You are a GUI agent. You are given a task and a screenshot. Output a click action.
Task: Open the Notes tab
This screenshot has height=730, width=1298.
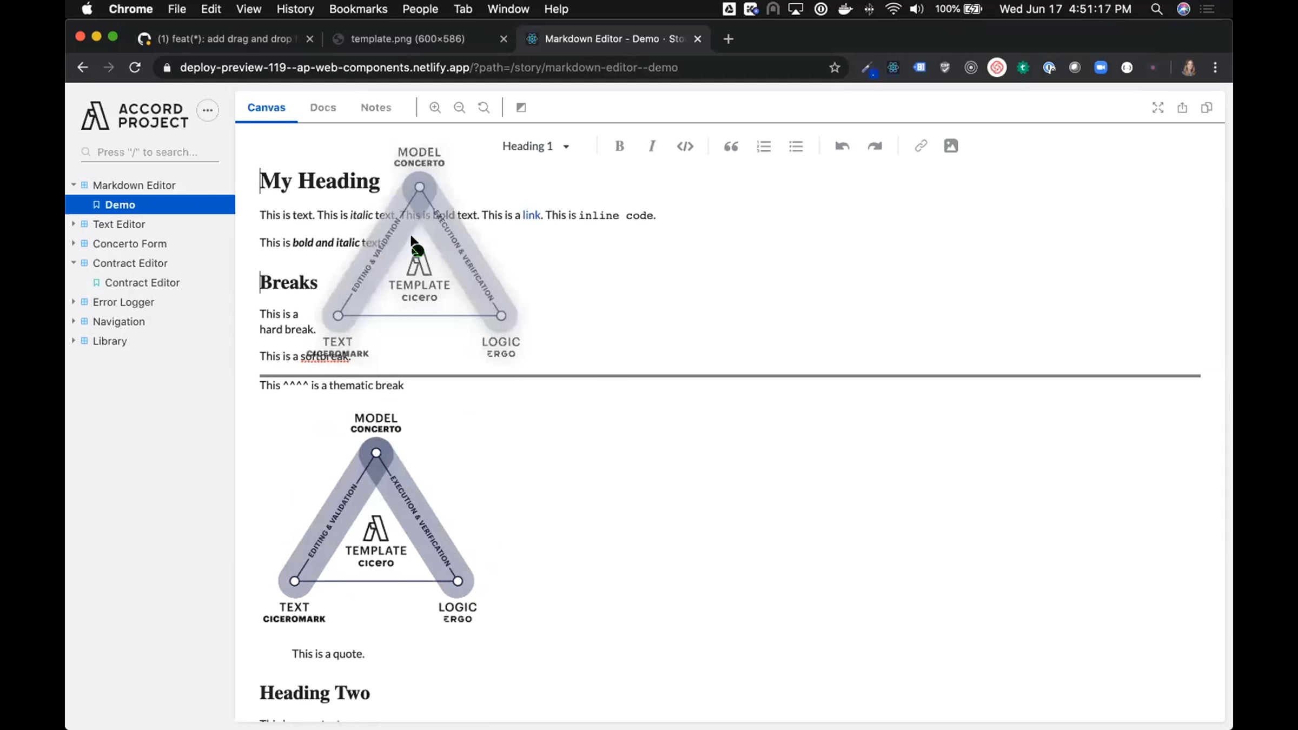point(376,108)
